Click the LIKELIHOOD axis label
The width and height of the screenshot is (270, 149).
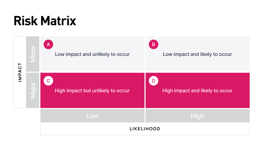point(145,129)
